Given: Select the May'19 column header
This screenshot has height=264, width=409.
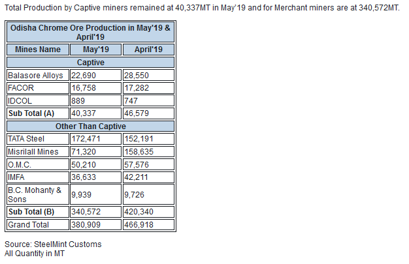Looking at the screenshot, I should tap(96, 50).
